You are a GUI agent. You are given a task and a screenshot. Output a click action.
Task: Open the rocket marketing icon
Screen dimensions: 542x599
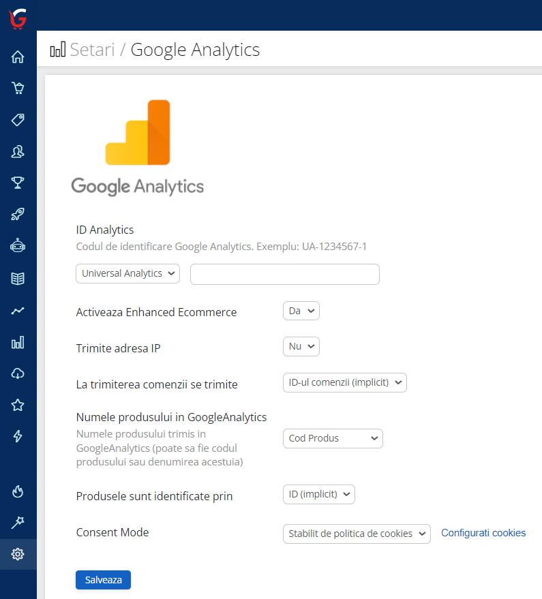click(18, 215)
